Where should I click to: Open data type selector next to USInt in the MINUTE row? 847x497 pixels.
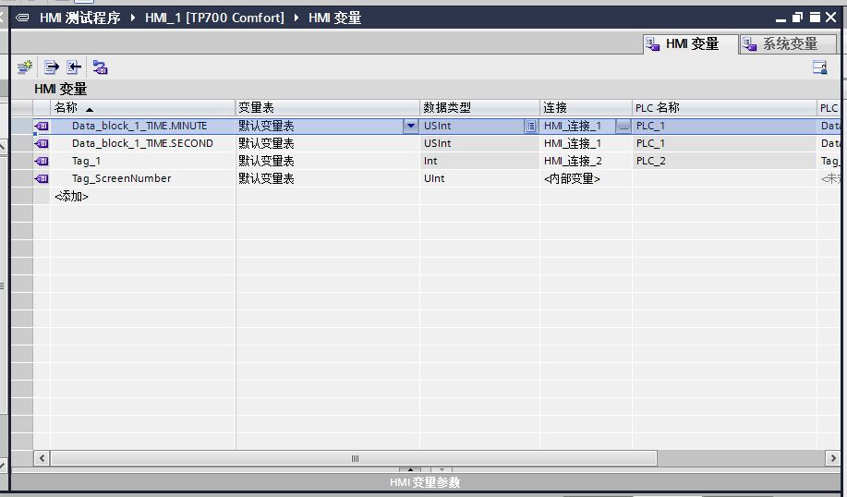click(531, 127)
